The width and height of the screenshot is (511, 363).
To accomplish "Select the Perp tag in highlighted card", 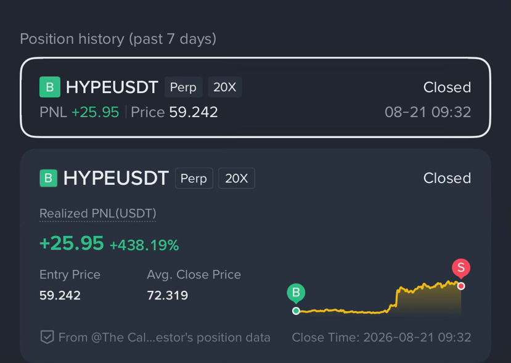I will (184, 87).
